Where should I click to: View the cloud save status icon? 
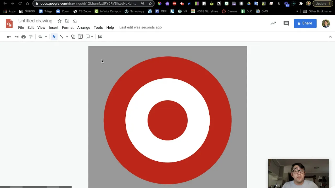point(75,21)
